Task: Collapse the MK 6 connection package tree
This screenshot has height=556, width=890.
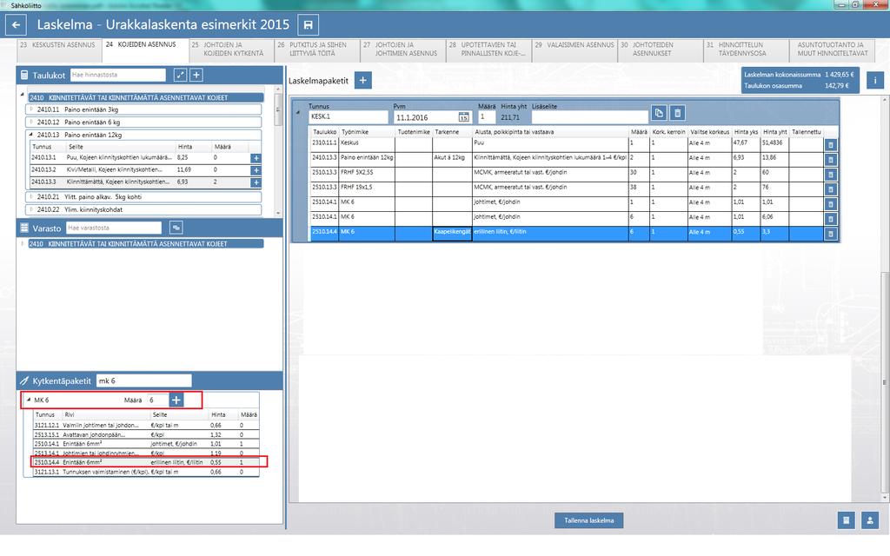Action: point(29,400)
